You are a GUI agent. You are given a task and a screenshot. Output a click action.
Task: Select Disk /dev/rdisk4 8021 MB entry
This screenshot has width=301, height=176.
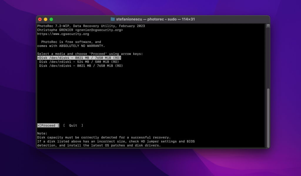tap(81, 66)
